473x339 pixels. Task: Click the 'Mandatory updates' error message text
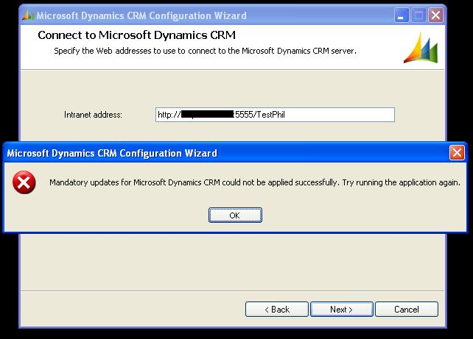pyautogui.click(x=255, y=182)
